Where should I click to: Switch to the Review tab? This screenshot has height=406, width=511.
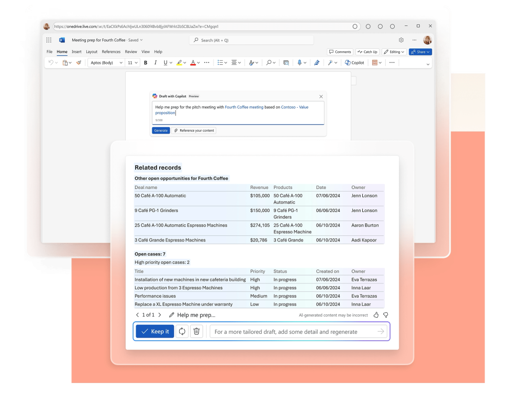(x=131, y=52)
